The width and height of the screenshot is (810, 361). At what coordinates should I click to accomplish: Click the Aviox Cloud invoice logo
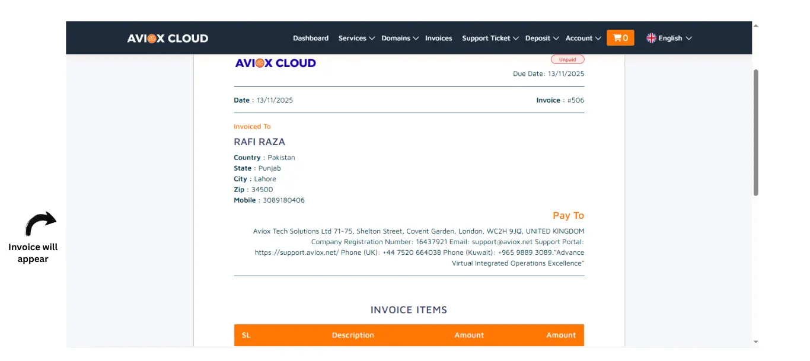pos(275,63)
